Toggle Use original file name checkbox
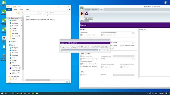This screenshot has height=95, width=170. (x=121, y=46)
